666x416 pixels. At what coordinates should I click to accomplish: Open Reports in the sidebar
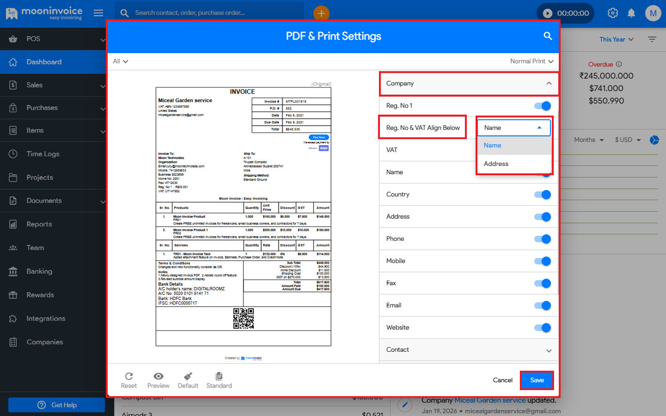coord(39,224)
